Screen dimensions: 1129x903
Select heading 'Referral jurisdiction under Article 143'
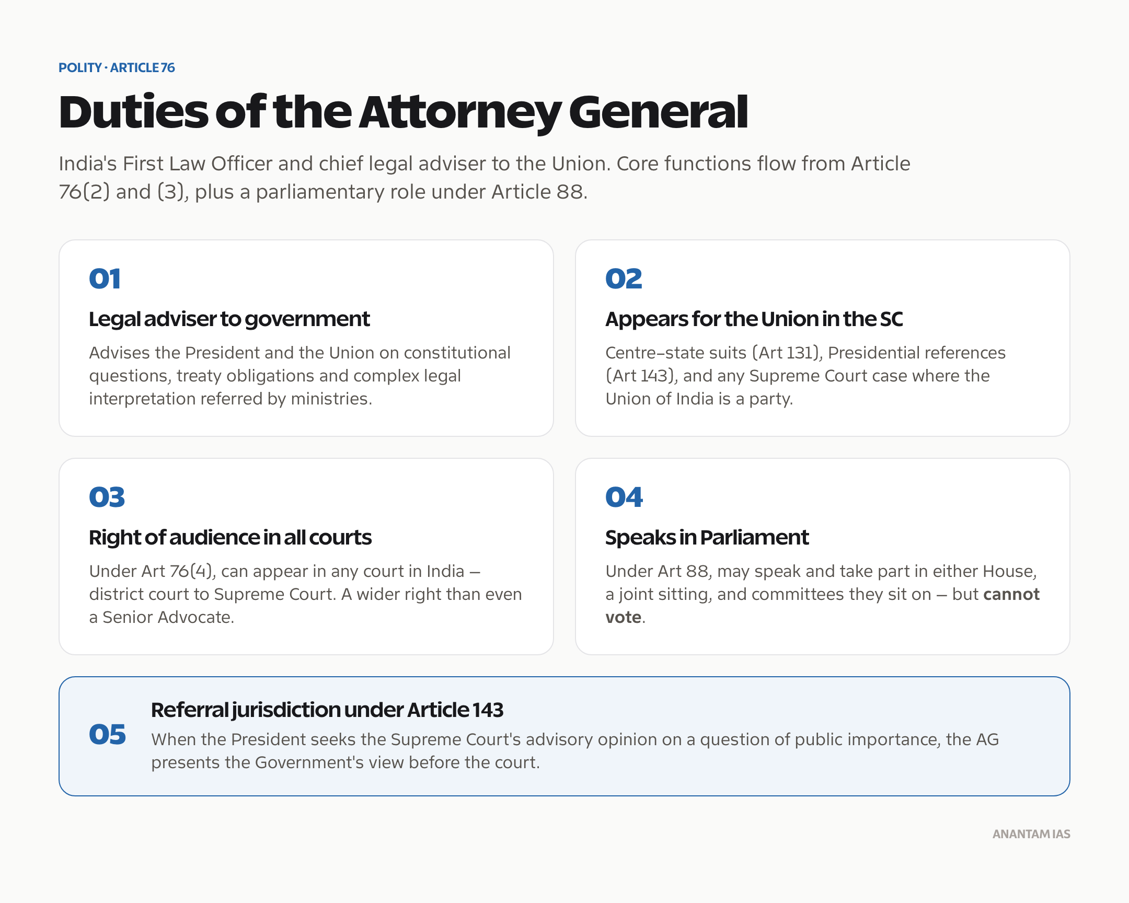click(327, 710)
